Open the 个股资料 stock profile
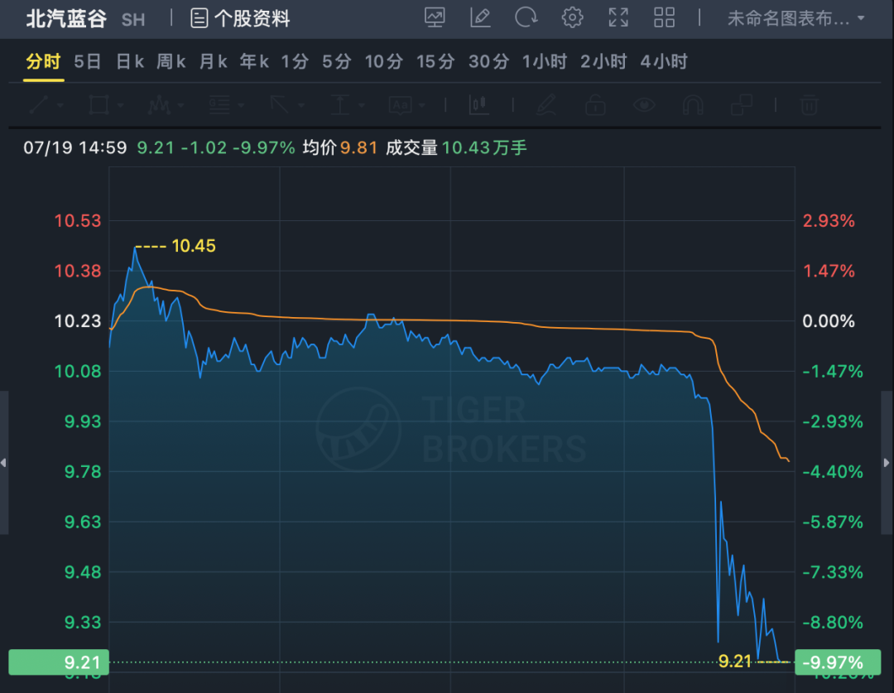Image resolution: width=894 pixels, height=693 pixels. point(240,19)
